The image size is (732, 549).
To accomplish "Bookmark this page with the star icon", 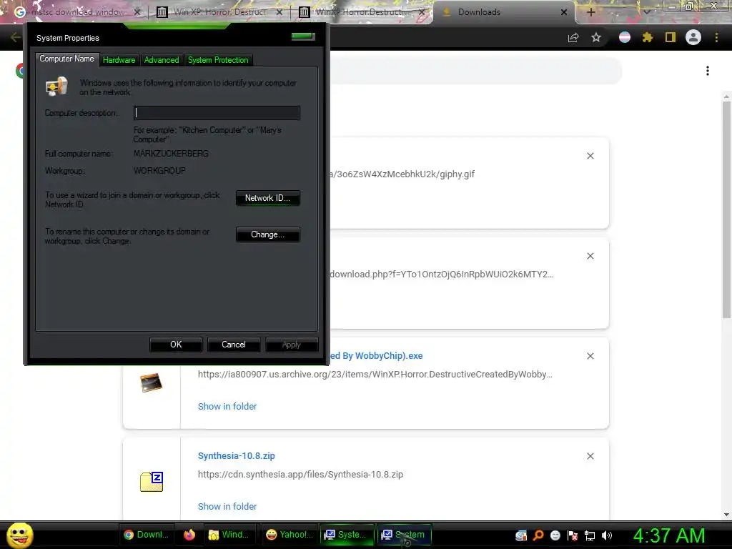I will 596,37.
